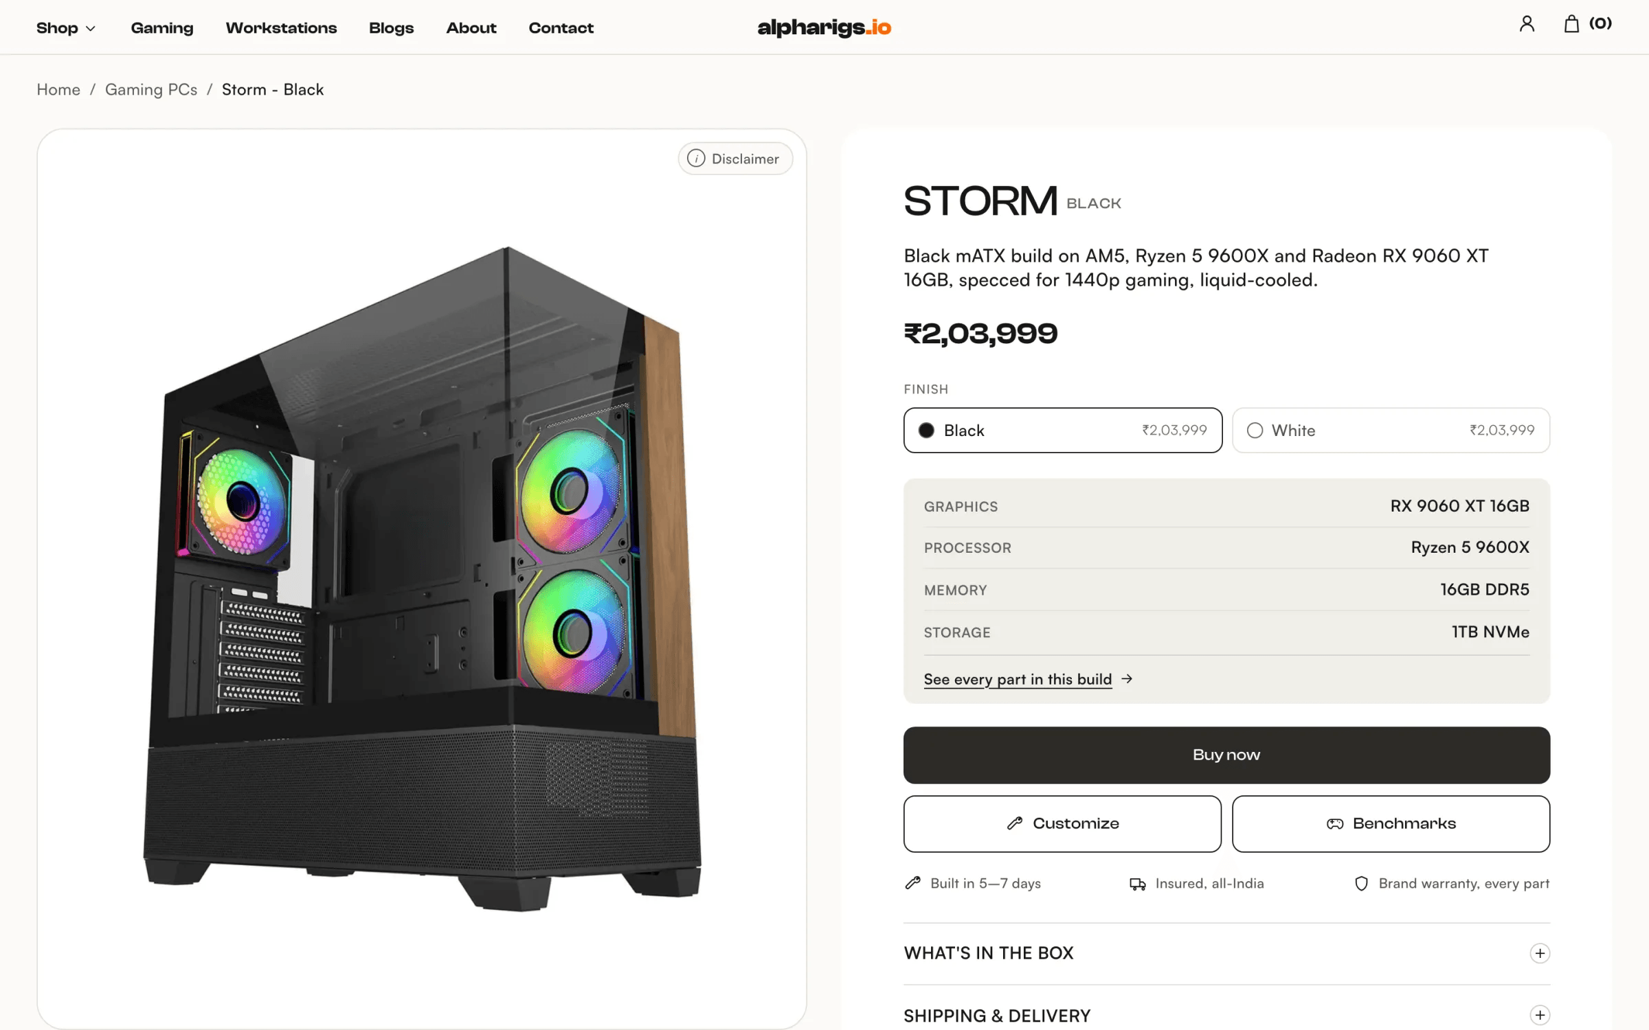Open the Workstations menu item

pyautogui.click(x=281, y=28)
